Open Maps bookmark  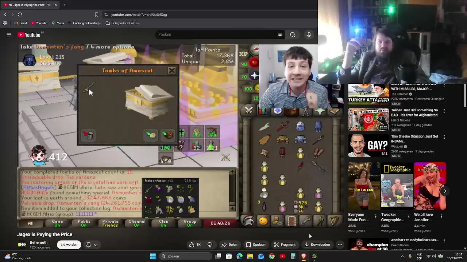pos(58,23)
